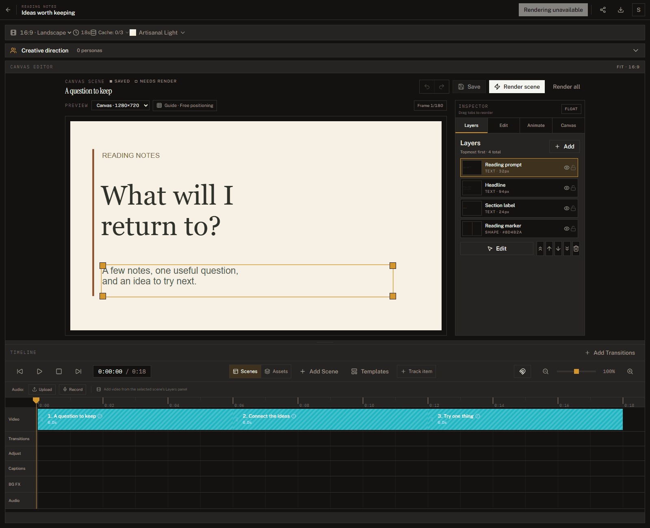Click the Render scene button
This screenshot has height=528, width=650.
517,87
